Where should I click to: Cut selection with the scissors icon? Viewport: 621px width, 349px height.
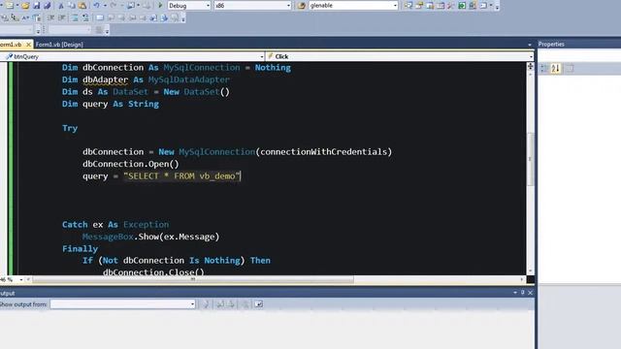pos(61,6)
